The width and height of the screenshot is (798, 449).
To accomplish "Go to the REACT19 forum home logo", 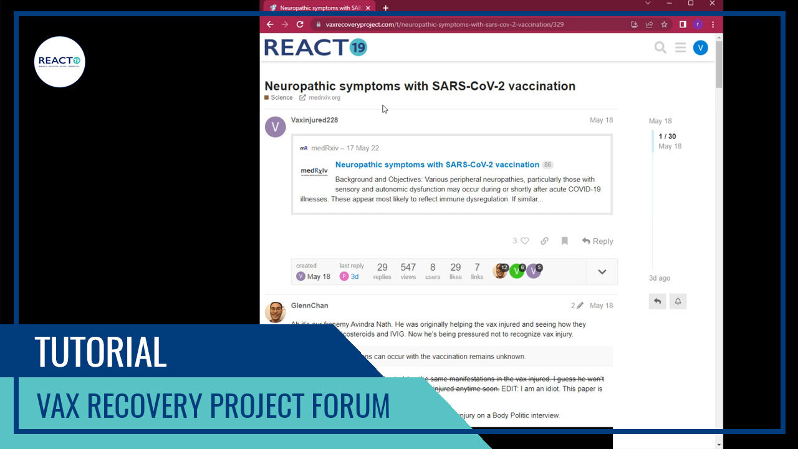I will 316,47.
